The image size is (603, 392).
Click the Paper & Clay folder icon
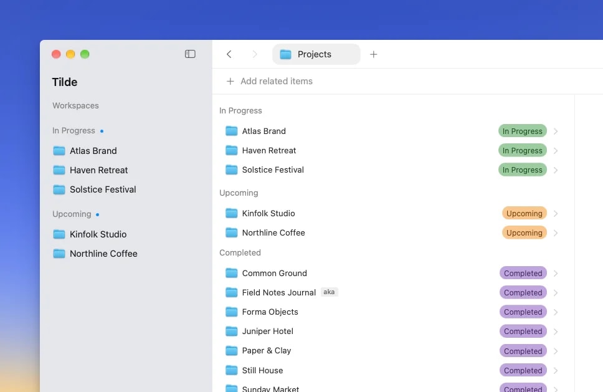click(x=231, y=351)
